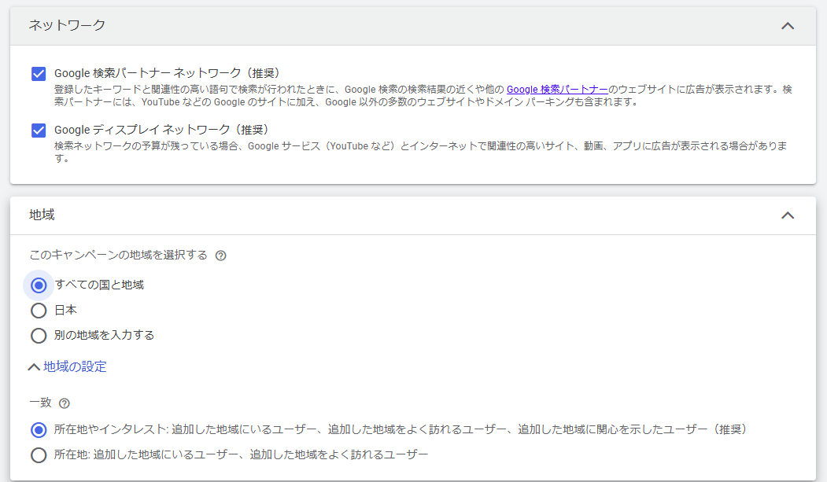Screen dimensions: 827x482
Task: Click the 地域の設定 link text
Action: tap(75, 366)
